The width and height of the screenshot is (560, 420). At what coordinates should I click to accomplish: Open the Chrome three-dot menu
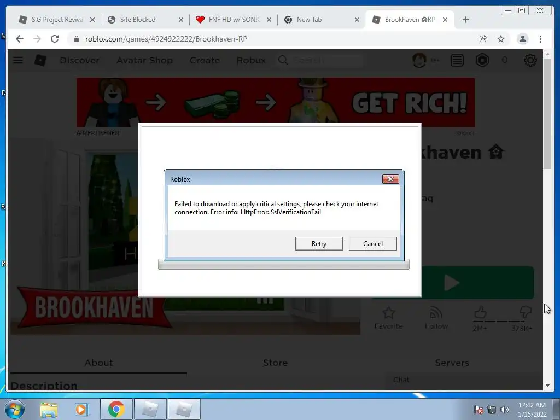pyautogui.click(x=541, y=39)
